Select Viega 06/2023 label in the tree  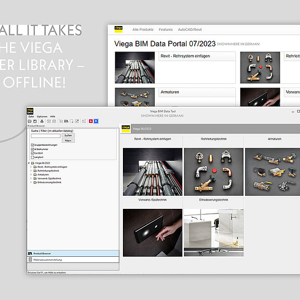(43, 163)
